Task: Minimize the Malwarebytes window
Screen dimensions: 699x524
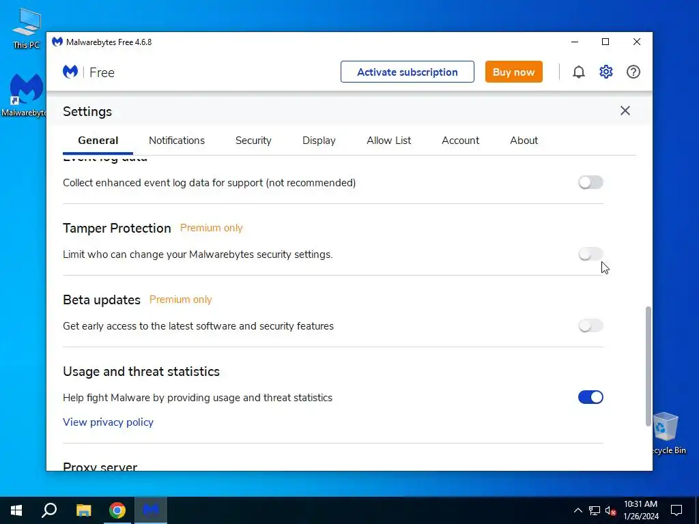Action: pos(575,42)
